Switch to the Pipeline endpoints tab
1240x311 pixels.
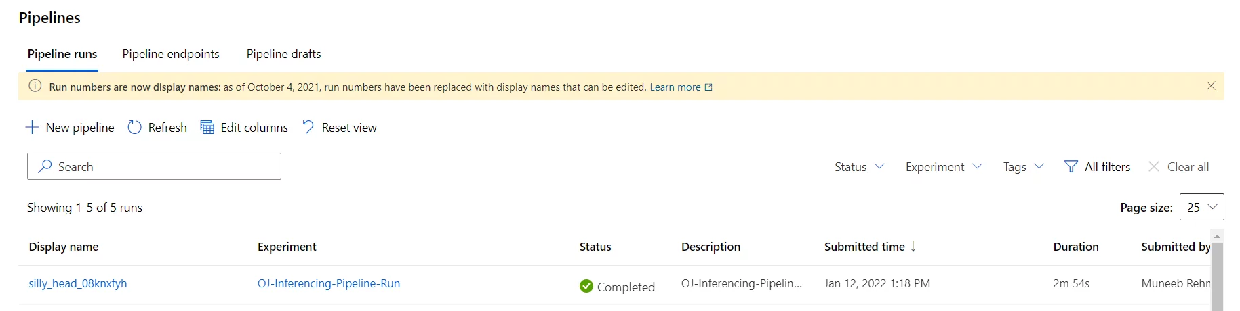pos(171,54)
